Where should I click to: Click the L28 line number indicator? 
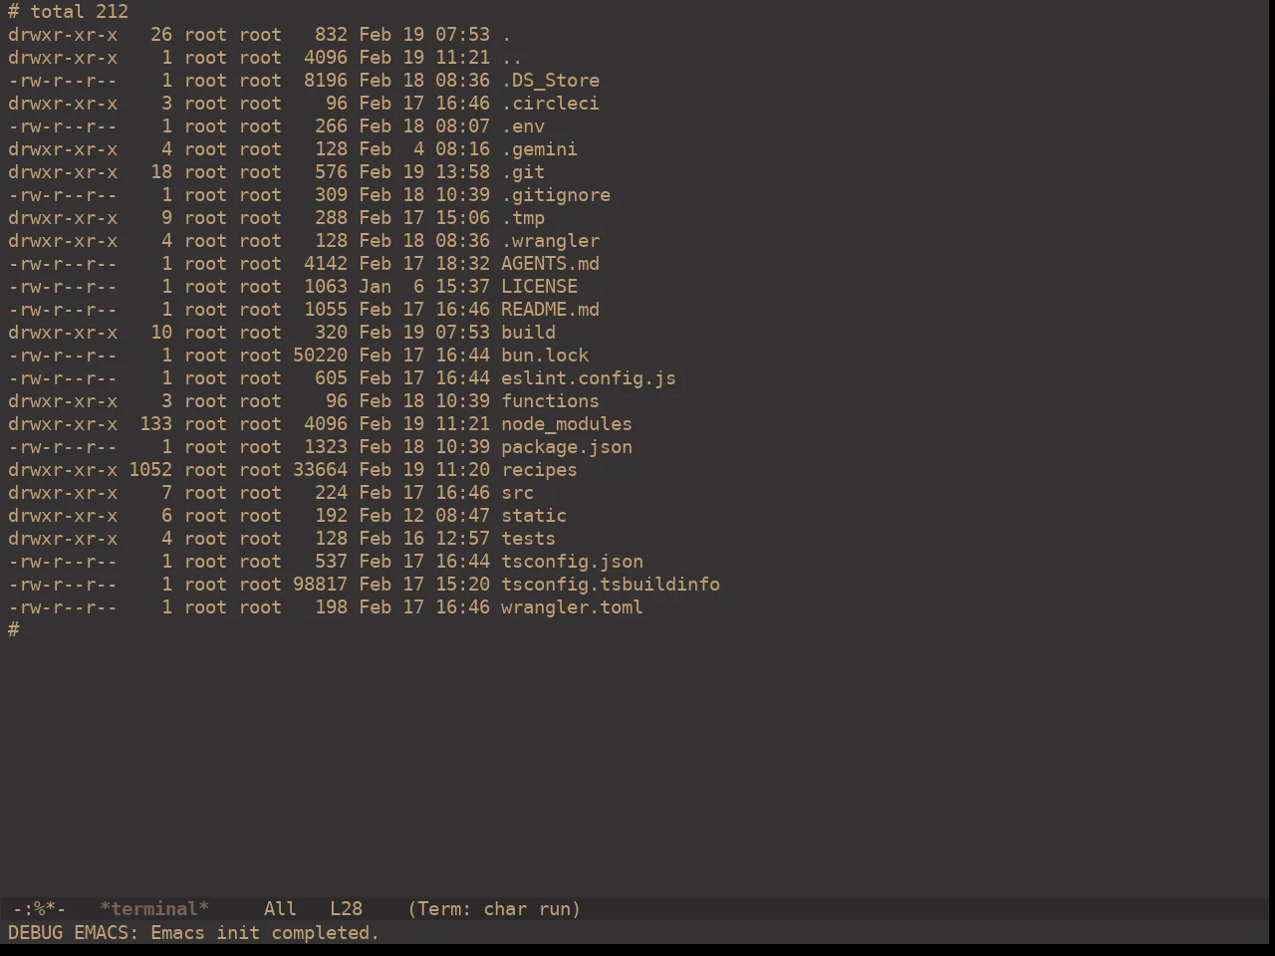(347, 909)
